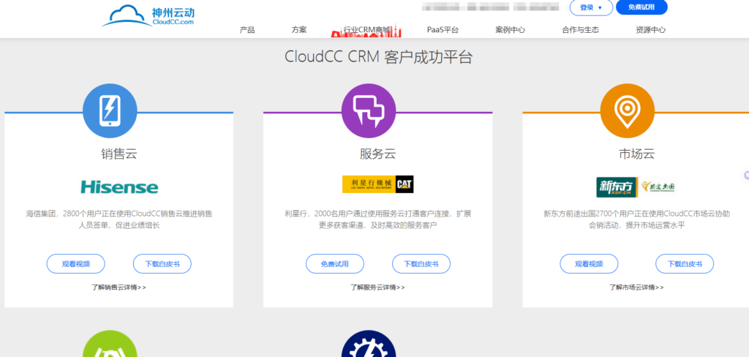The image size is (749, 357).
Task: Click the dark blue gear icon at bottom
Action: 369,344
